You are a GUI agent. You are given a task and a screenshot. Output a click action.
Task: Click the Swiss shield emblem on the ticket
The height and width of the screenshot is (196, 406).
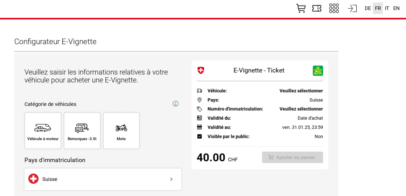(201, 70)
